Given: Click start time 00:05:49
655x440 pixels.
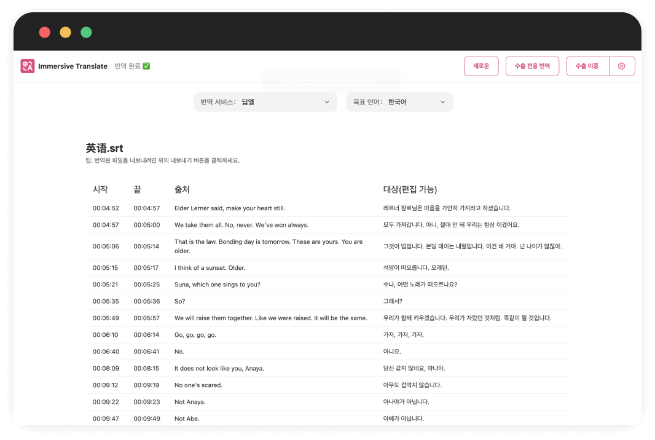Looking at the screenshot, I should (106, 318).
